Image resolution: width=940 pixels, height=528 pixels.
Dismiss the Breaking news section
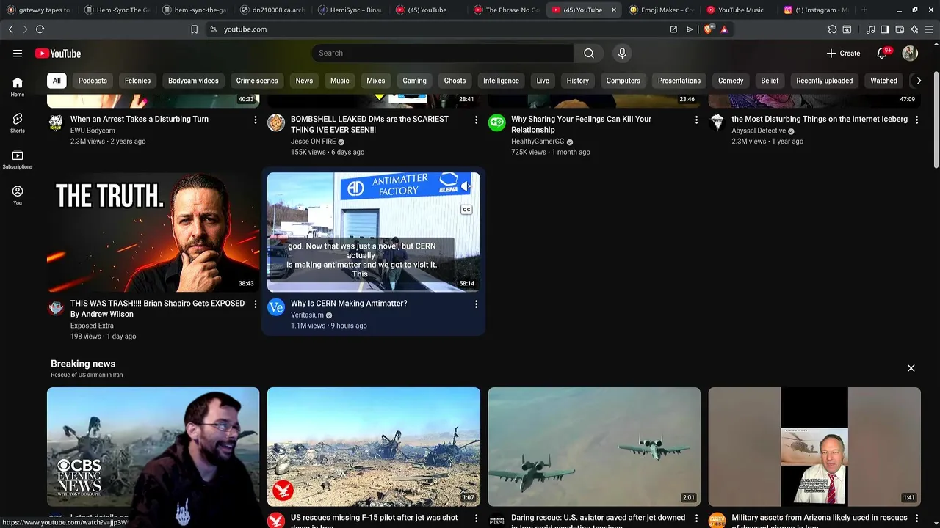(x=911, y=368)
